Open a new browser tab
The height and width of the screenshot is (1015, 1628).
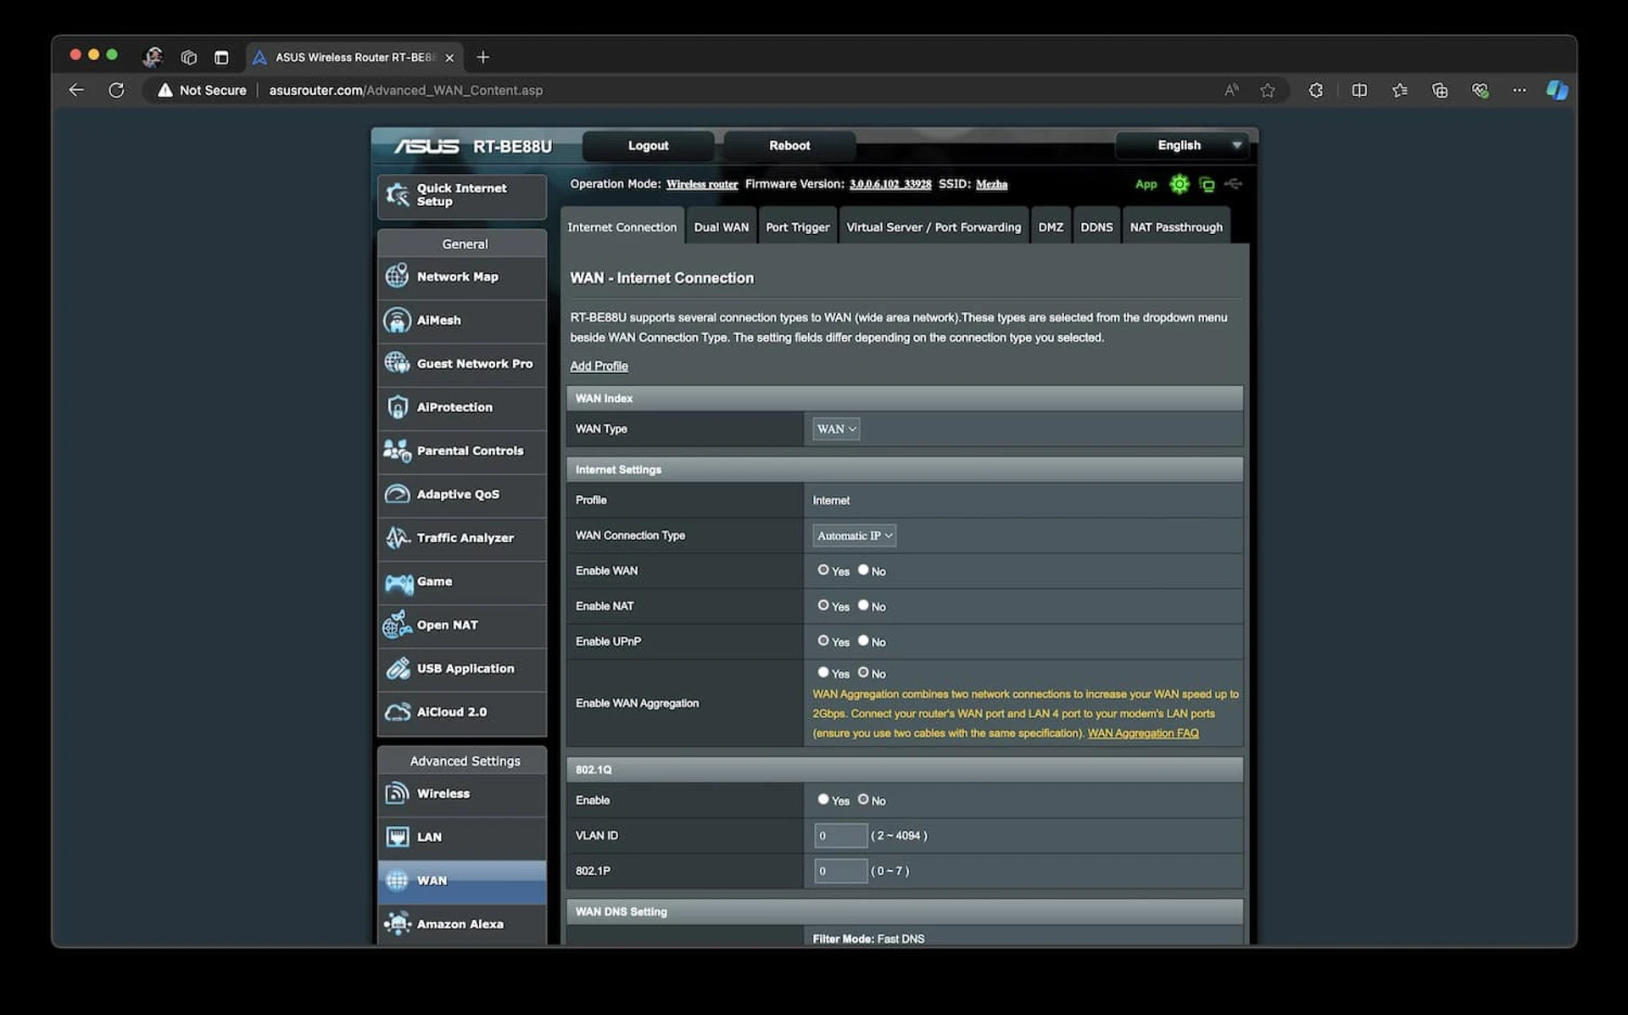coord(483,57)
